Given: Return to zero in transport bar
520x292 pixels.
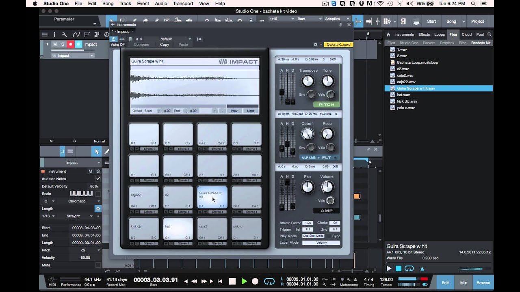Looking at the screenshot, I should click(220, 281).
